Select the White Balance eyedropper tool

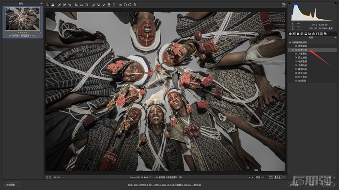click(x=59, y=5)
